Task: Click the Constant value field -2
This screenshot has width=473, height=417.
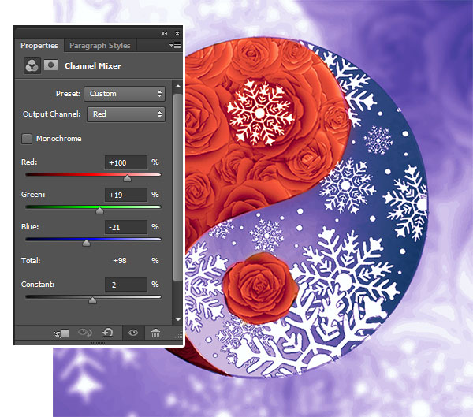Action: pos(126,285)
